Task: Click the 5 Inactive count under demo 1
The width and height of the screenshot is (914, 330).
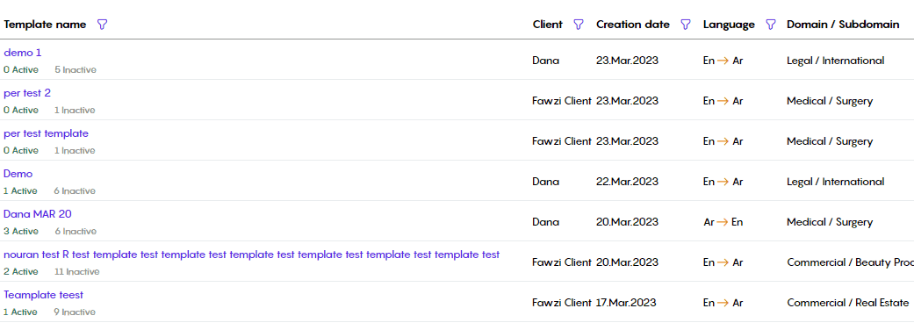Action: pyautogui.click(x=76, y=70)
